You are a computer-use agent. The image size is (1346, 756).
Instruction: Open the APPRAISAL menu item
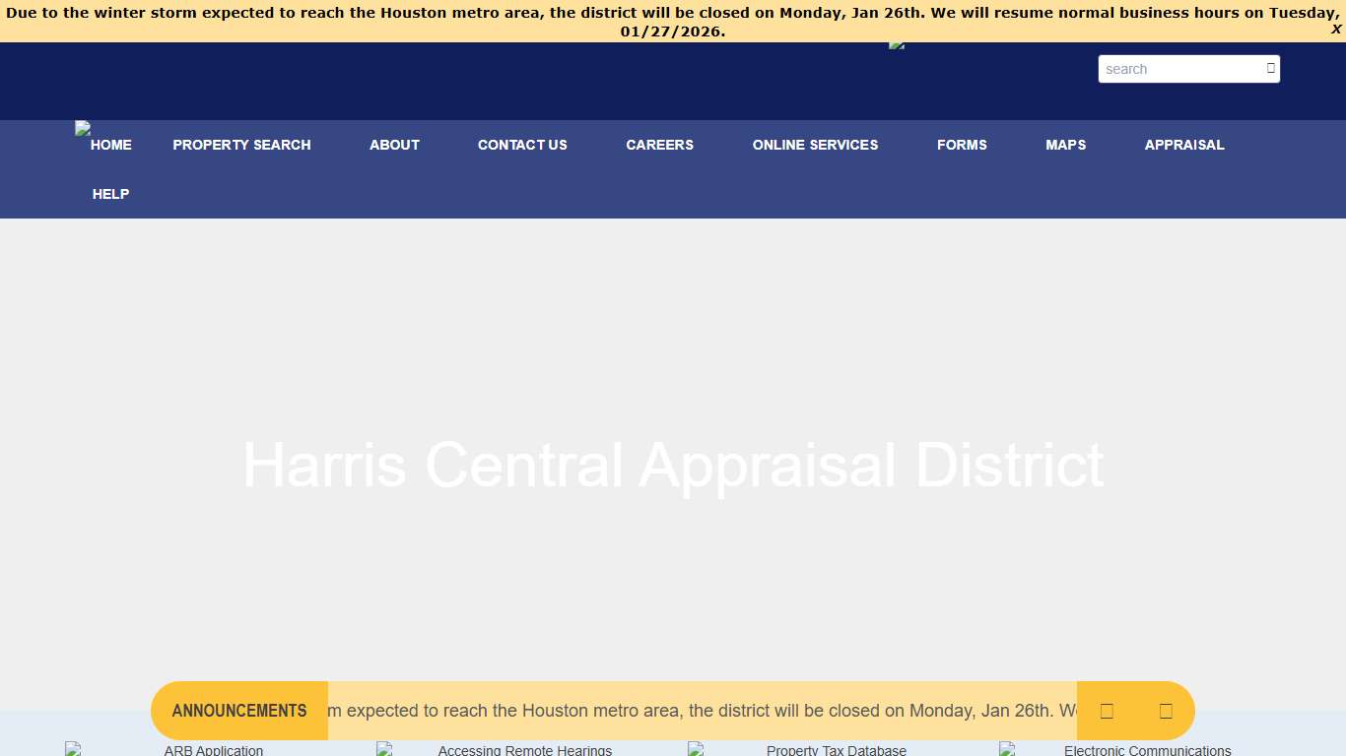tap(1184, 144)
